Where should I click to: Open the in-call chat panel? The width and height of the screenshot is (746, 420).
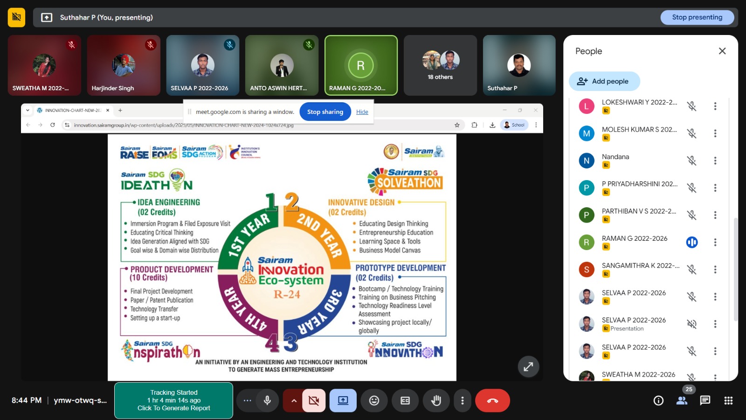click(705, 400)
